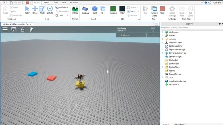
Task: Open the FILE menu
Action: (x=5, y=2)
